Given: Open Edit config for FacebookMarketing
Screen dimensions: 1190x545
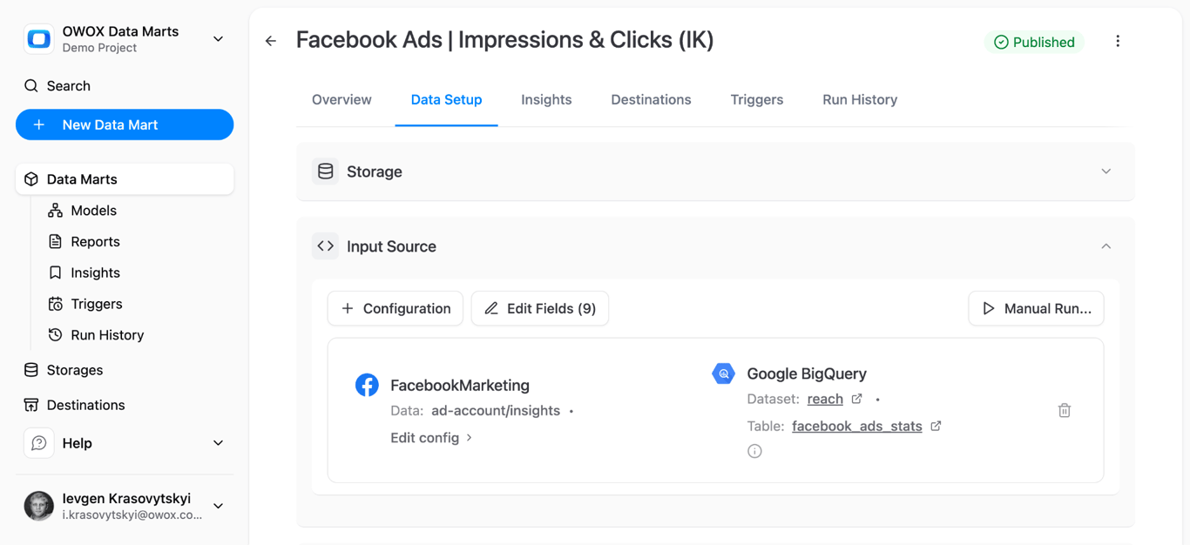Looking at the screenshot, I should (431, 438).
